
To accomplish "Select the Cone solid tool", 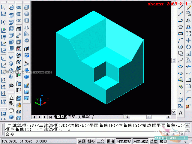I will point(27,27).
